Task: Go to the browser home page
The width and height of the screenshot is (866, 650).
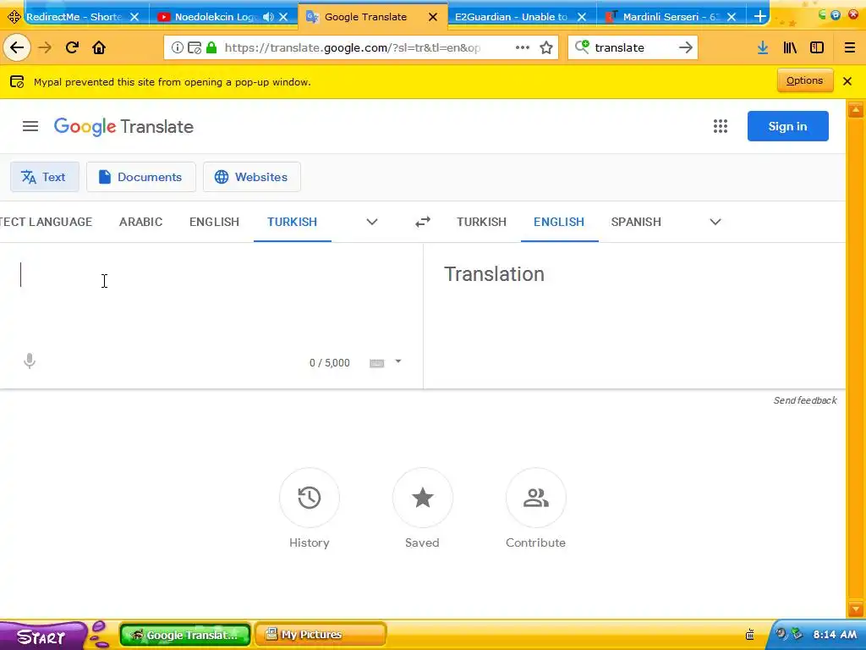Action: tap(99, 47)
